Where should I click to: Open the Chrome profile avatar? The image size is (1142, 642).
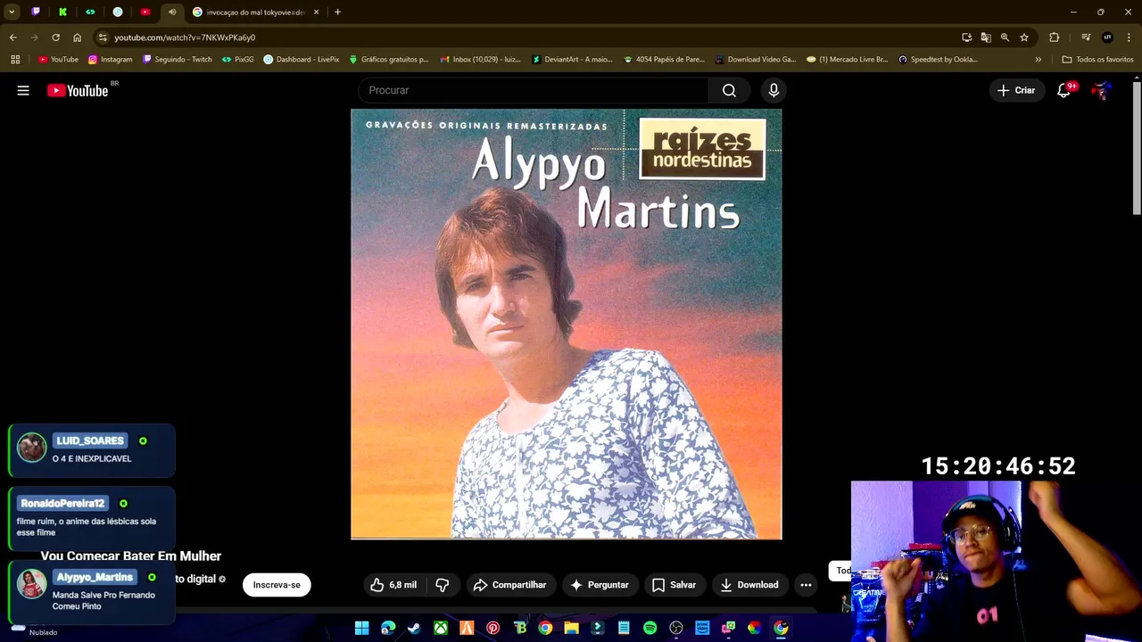(x=1107, y=37)
